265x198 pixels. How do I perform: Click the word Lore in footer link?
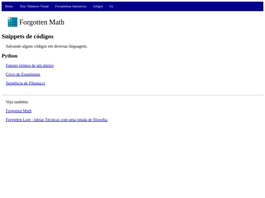pos(26,120)
